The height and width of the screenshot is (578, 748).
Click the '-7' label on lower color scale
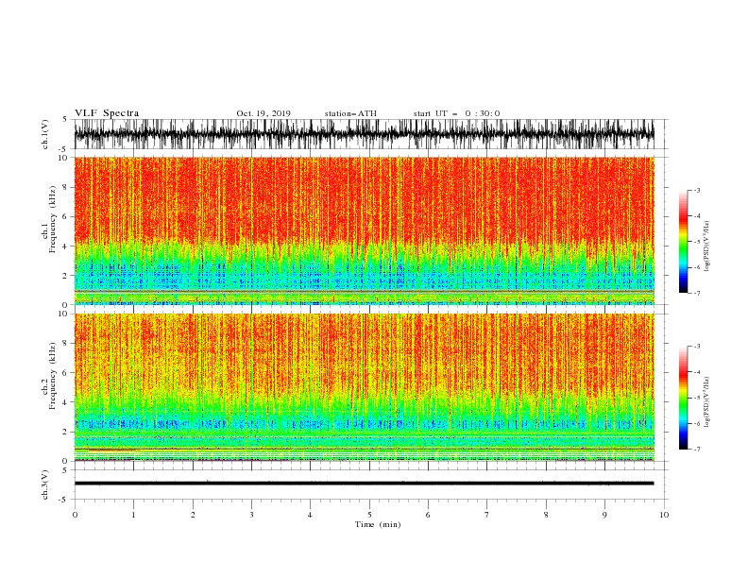pos(697,449)
